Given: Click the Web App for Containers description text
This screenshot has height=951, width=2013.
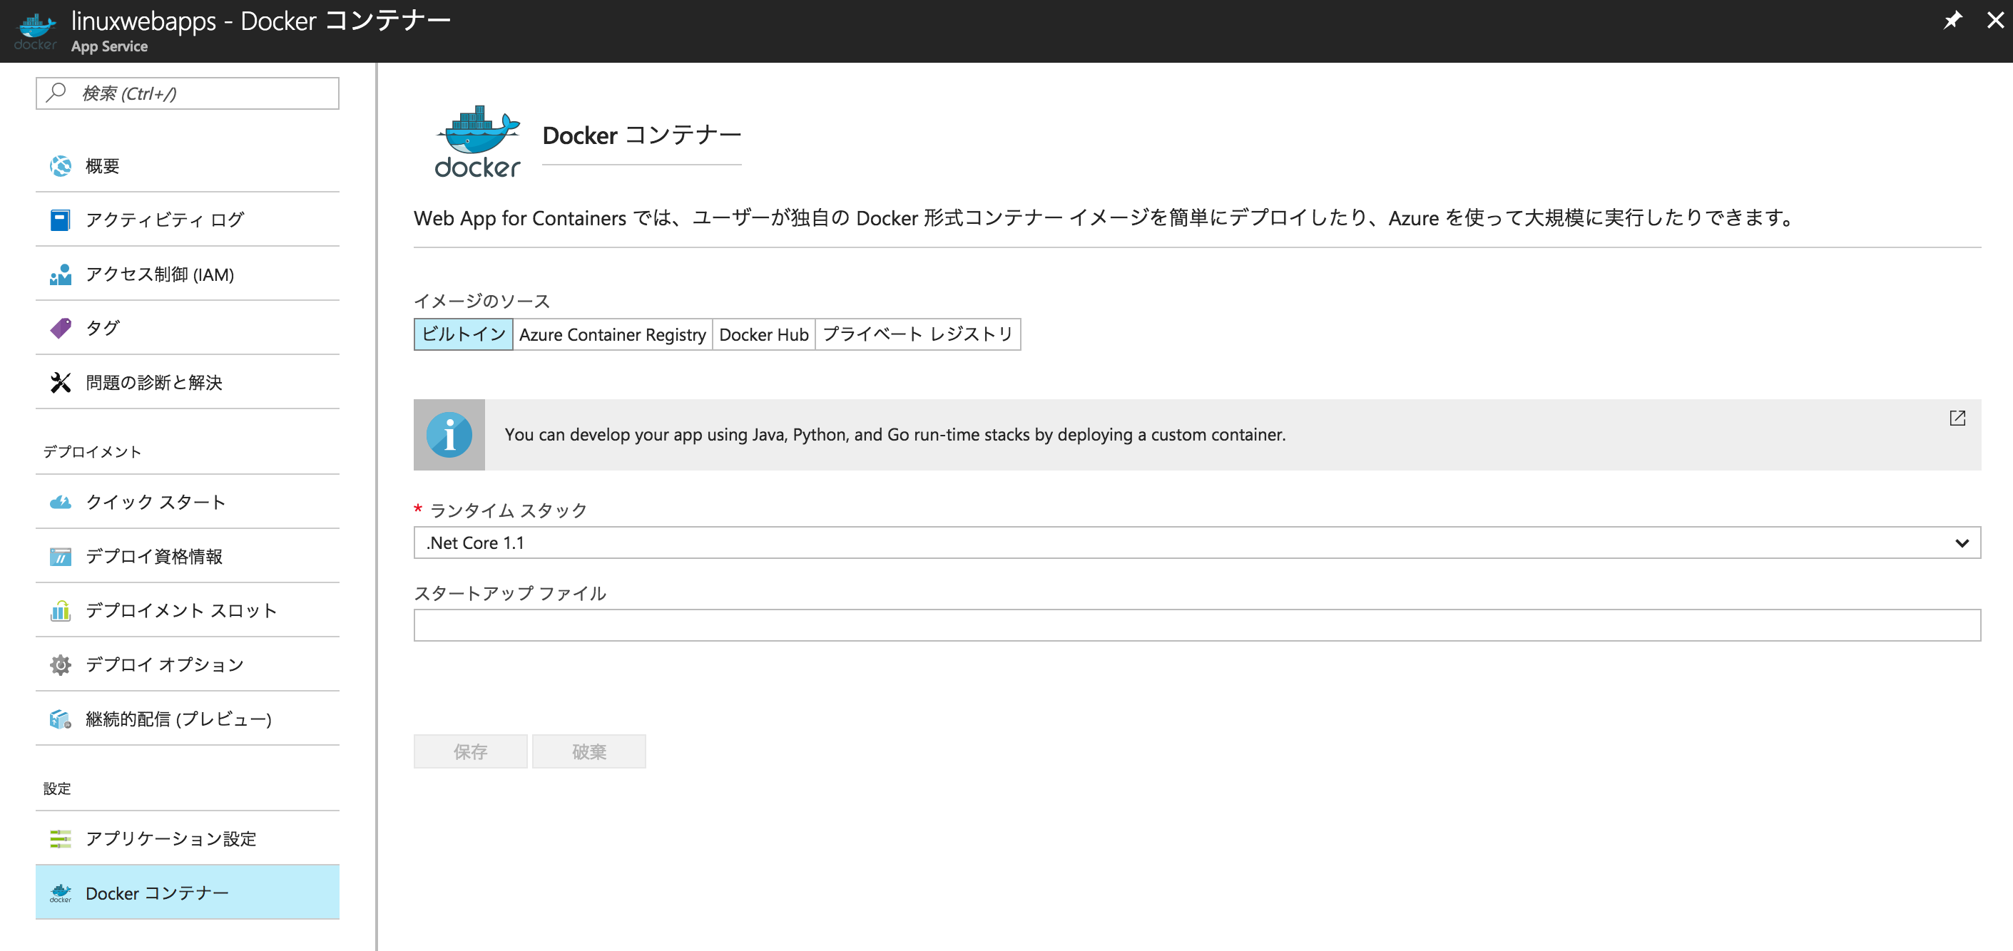Looking at the screenshot, I should (1105, 218).
